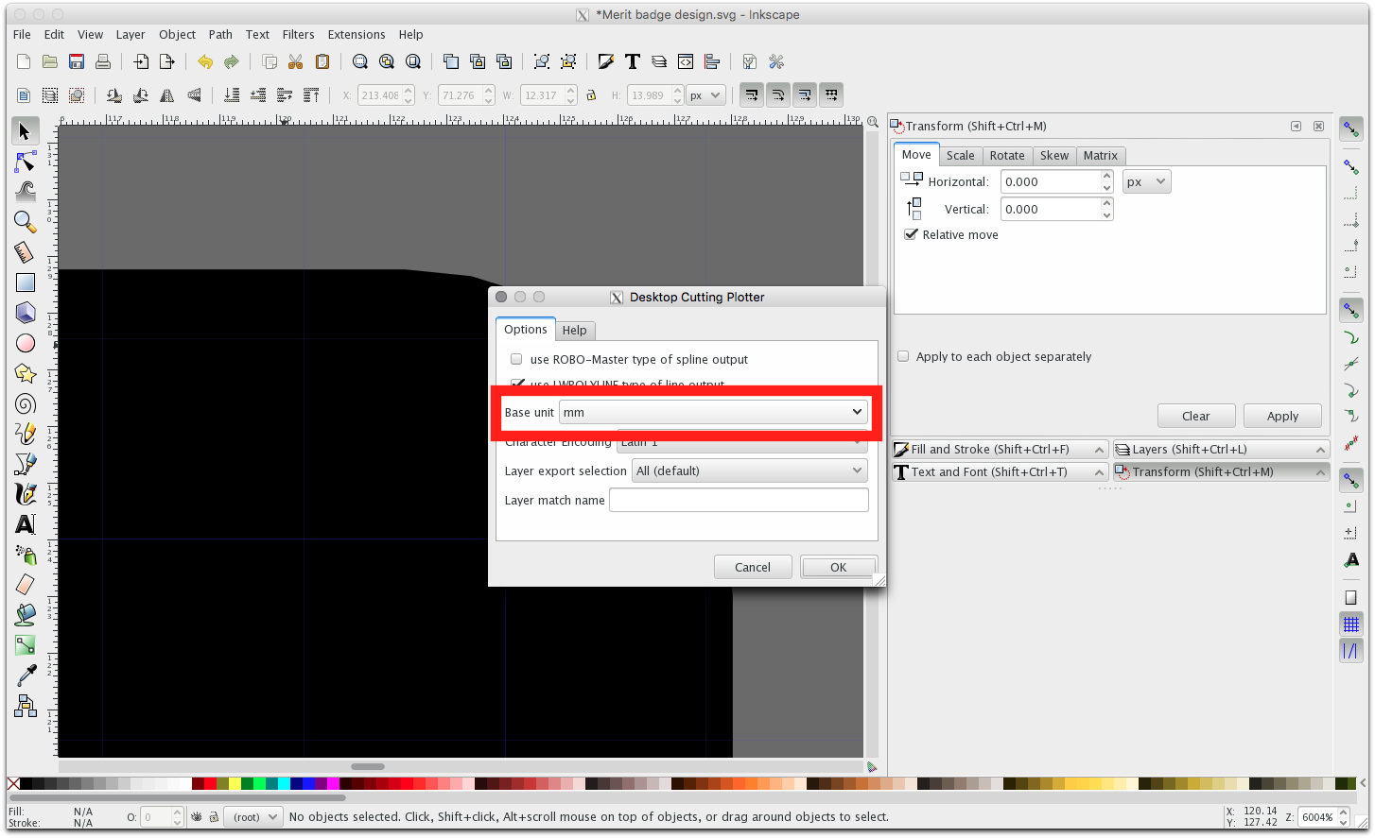Open Layer export selection dropdown
The height and width of the screenshot is (838, 1375).
coord(749,470)
